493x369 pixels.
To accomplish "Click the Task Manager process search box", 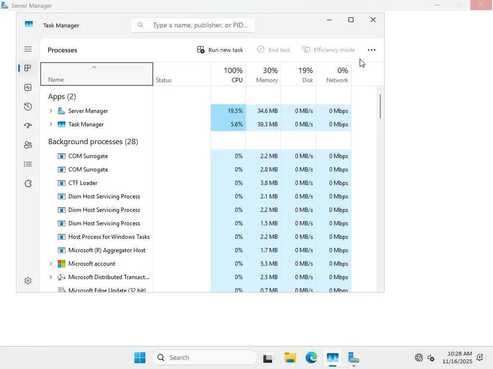I will coord(193,25).
